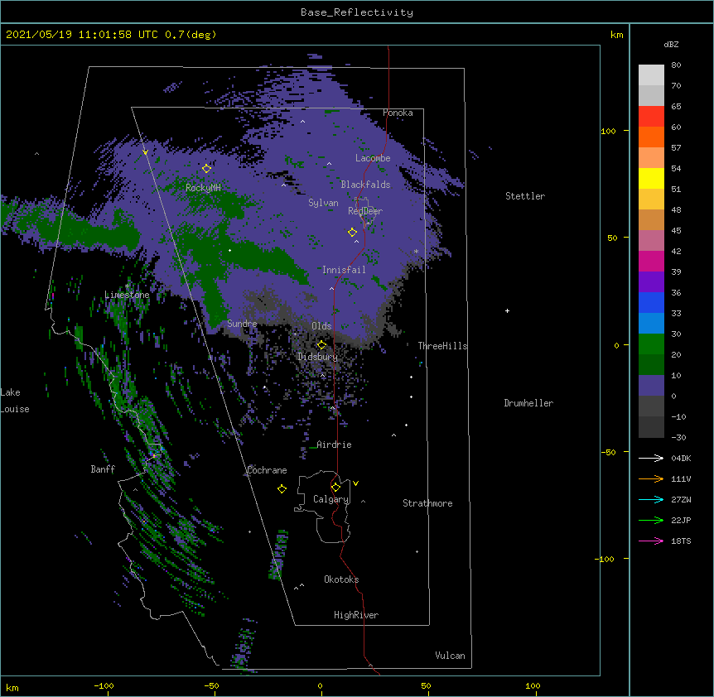Image resolution: width=714 pixels, height=697 pixels.
Task: Select the yellow diamond marker above Didsbury
Action: [x=321, y=344]
